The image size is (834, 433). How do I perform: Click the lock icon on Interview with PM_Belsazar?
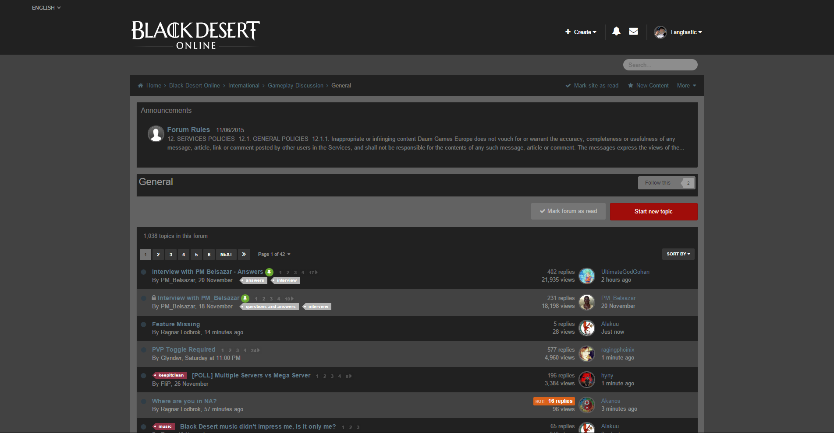[x=154, y=298]
